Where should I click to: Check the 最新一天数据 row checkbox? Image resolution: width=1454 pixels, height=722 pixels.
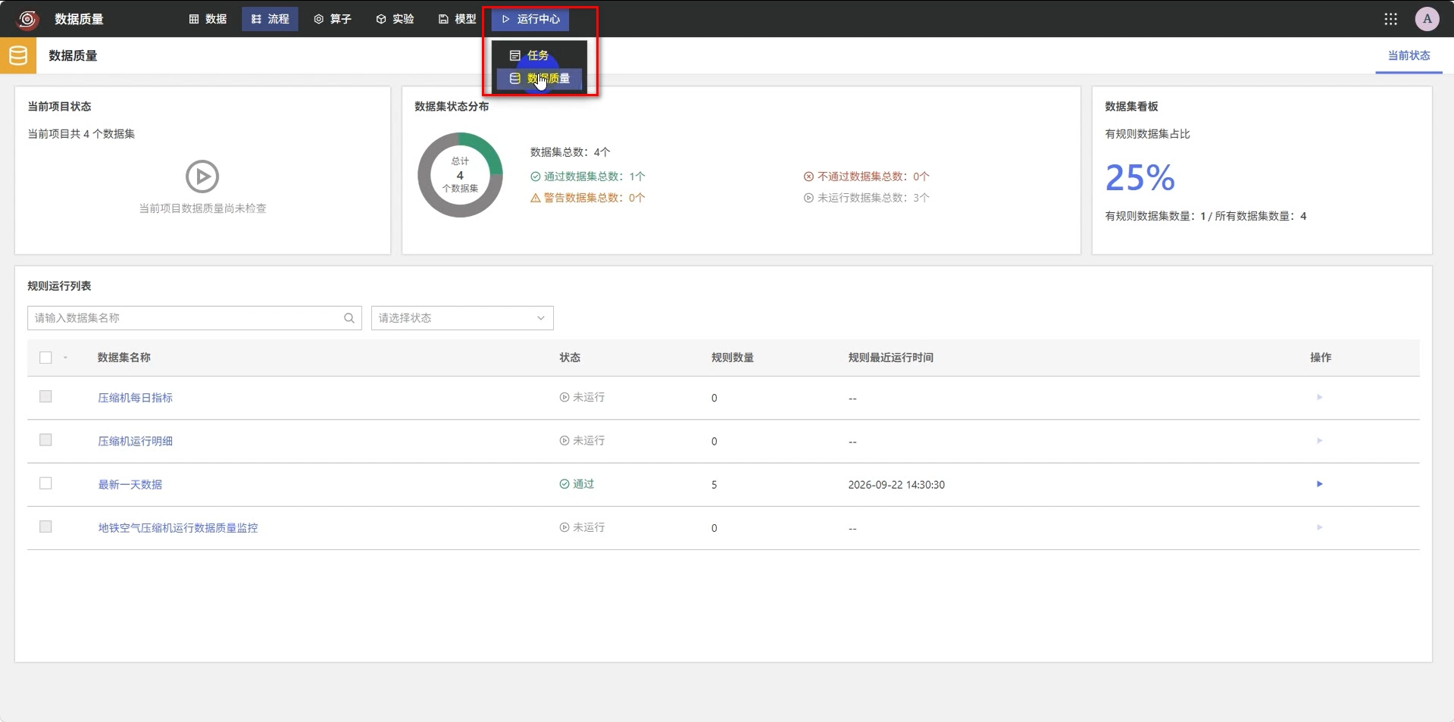click(45, 483)
